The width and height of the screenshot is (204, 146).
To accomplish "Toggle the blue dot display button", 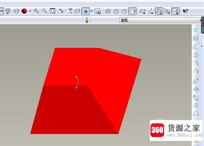I will [86, 11].
